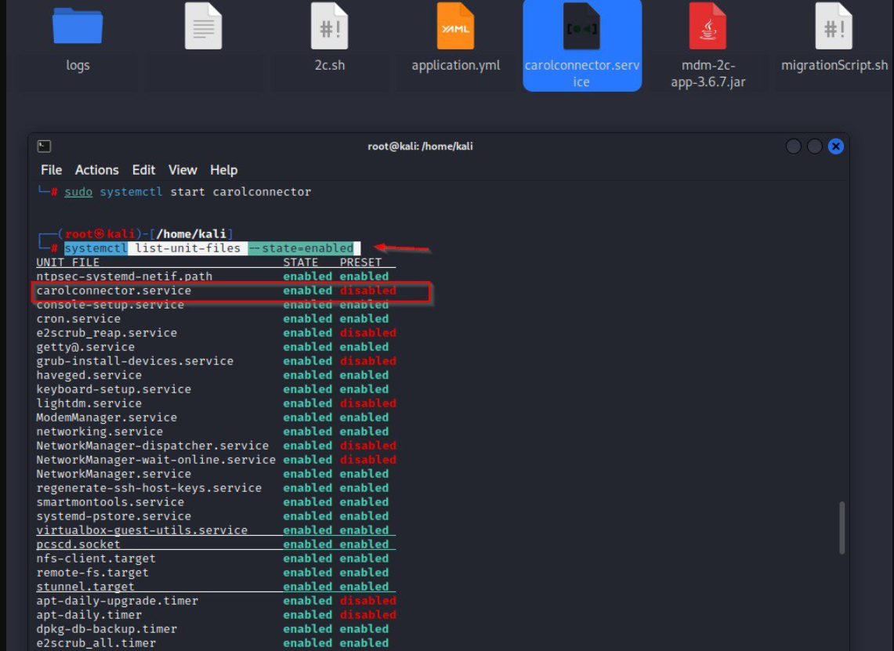
Task: Close the terminal window
Action: click(835, 146)
